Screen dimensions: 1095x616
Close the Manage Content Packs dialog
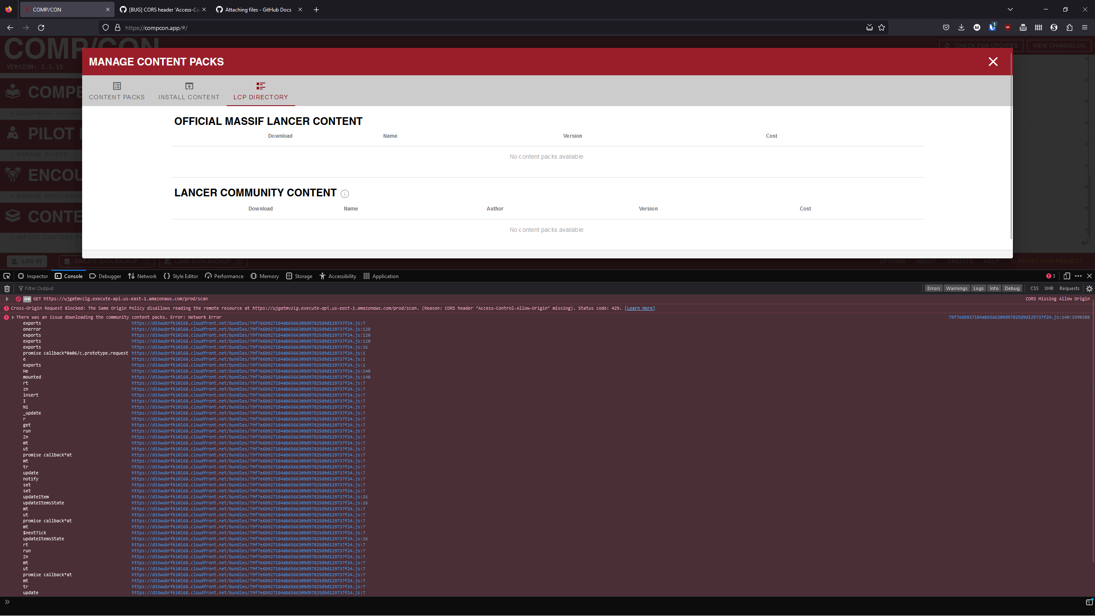[x=993, y=62]
